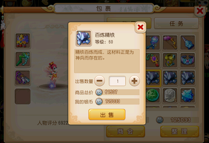209x143 pixels.
Task: Increase sell quantity with plus button
Action: (134, 81)
